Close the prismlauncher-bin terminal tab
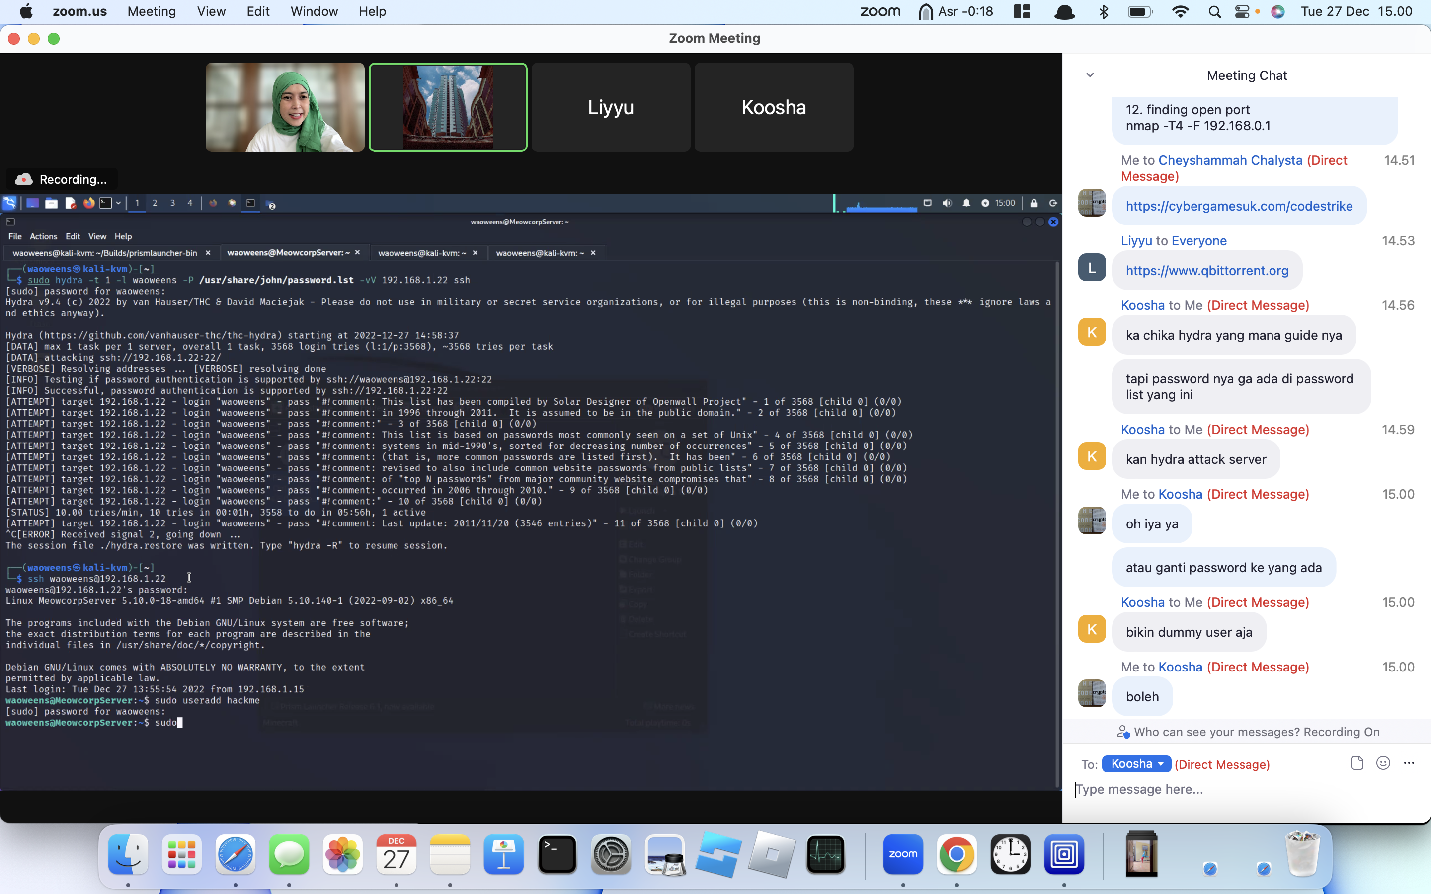Image resolution: width=1431 pixels, height=894 pixels. tap(208, 253)
